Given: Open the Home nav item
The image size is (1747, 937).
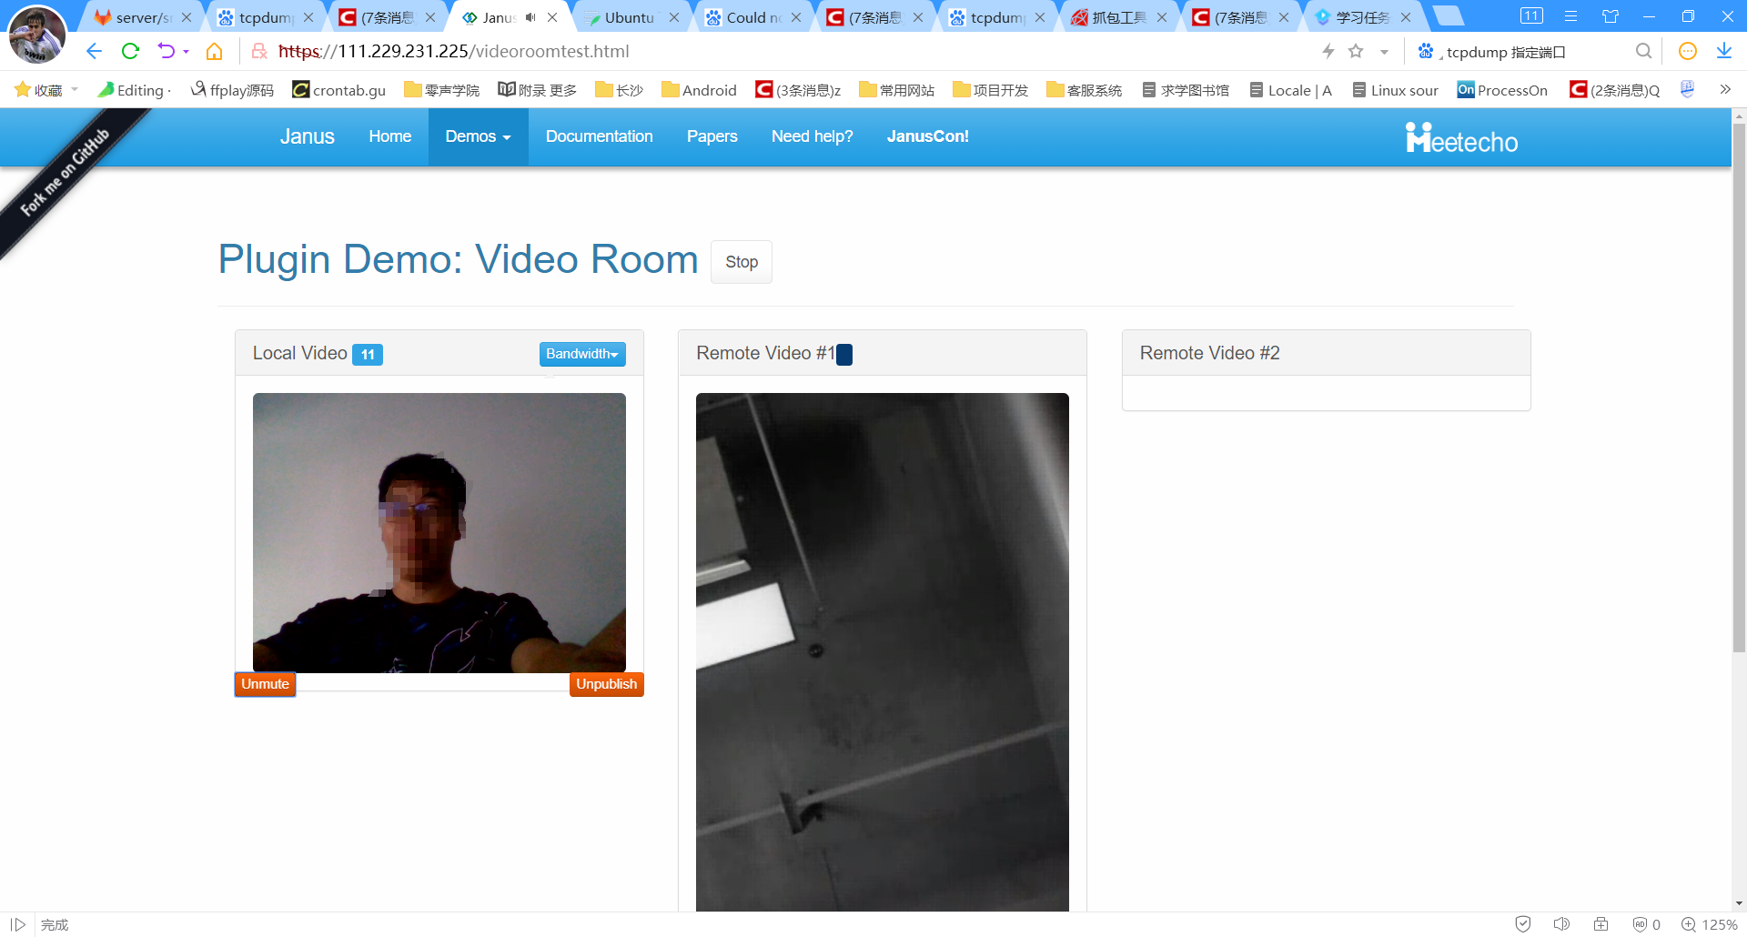Looking at the screenshot, I should 390,136.
